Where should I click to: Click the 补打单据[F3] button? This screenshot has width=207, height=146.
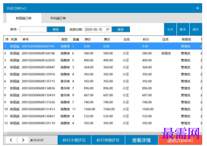coord(108,140)
